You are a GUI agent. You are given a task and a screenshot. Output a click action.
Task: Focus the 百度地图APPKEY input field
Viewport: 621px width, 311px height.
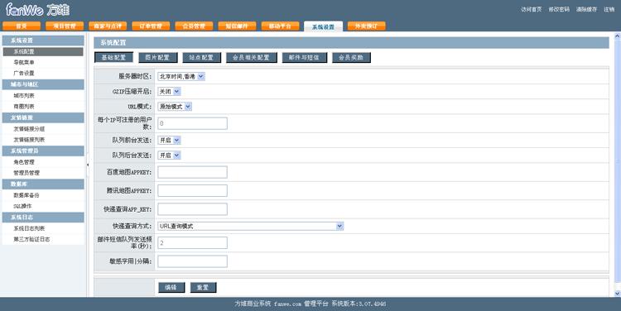point(192,172)
